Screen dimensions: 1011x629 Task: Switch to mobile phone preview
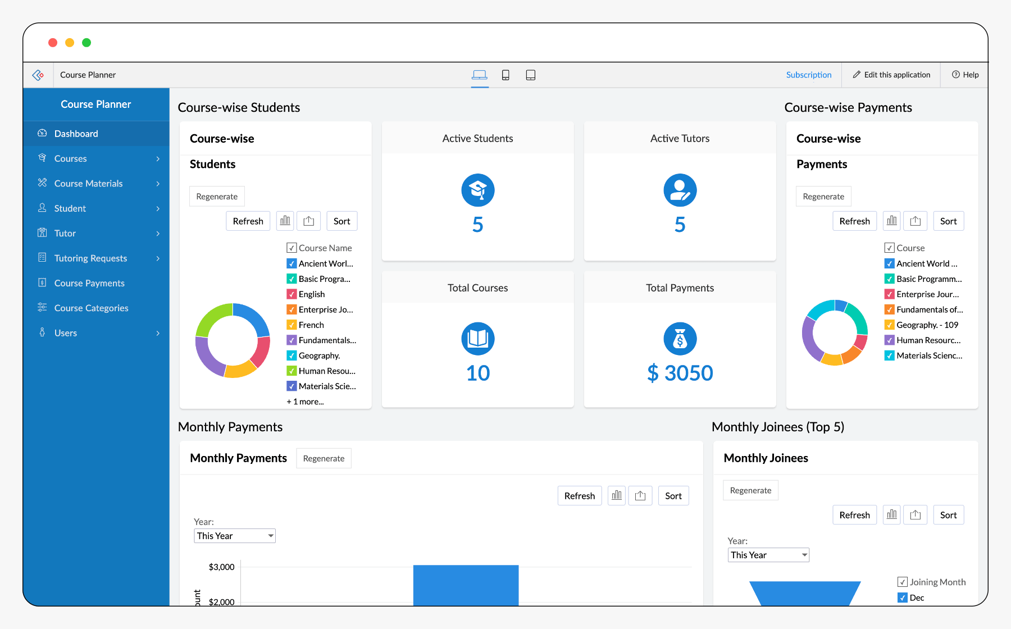point(505,75)
